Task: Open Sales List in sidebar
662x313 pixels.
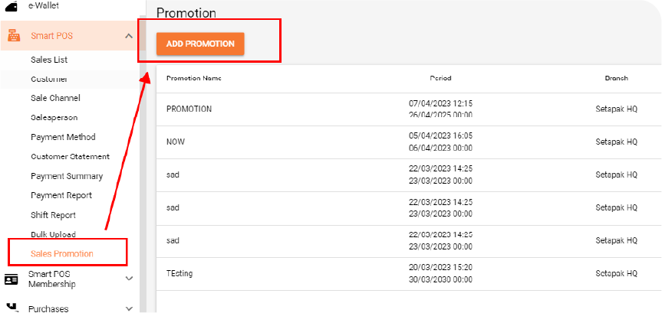Action: pos(49,60)
